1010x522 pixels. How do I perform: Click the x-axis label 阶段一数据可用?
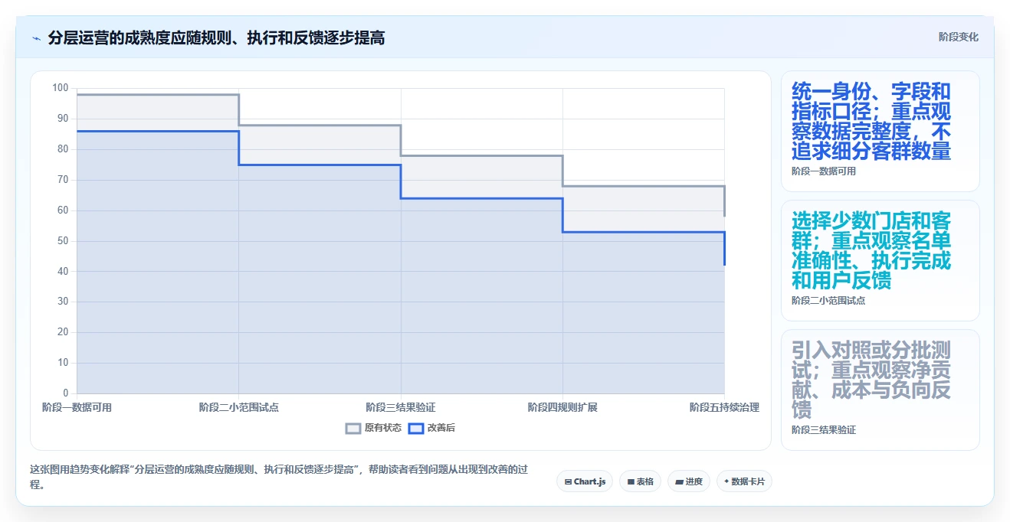click(x=77, y=407)
